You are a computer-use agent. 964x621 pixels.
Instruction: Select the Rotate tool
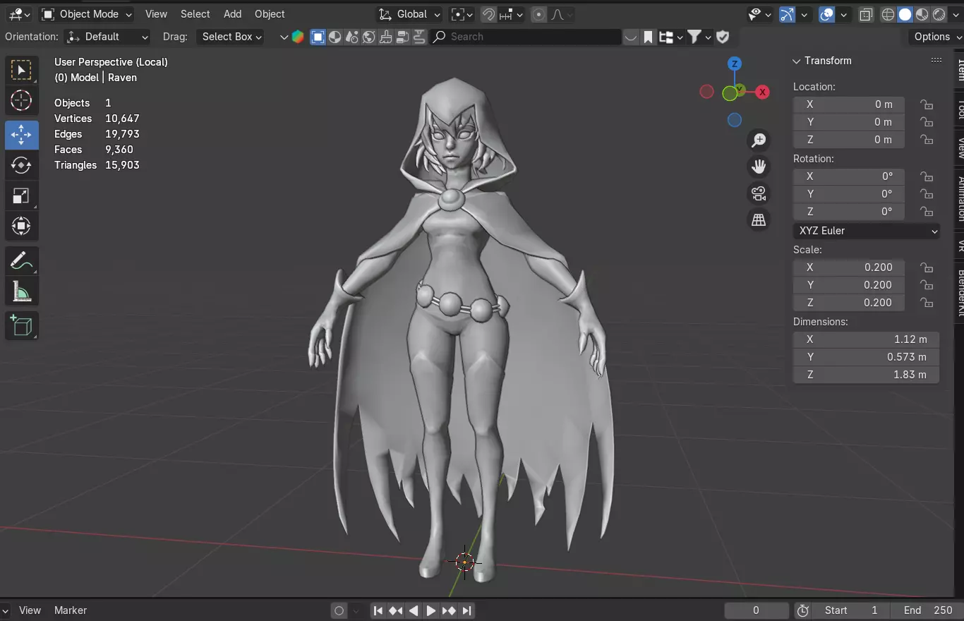tap(21, 165)
